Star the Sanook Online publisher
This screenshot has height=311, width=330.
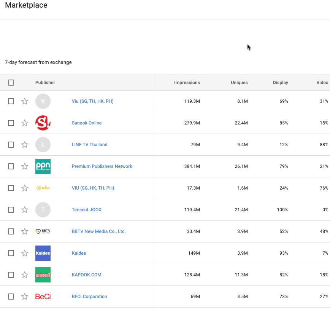(25, 123)
